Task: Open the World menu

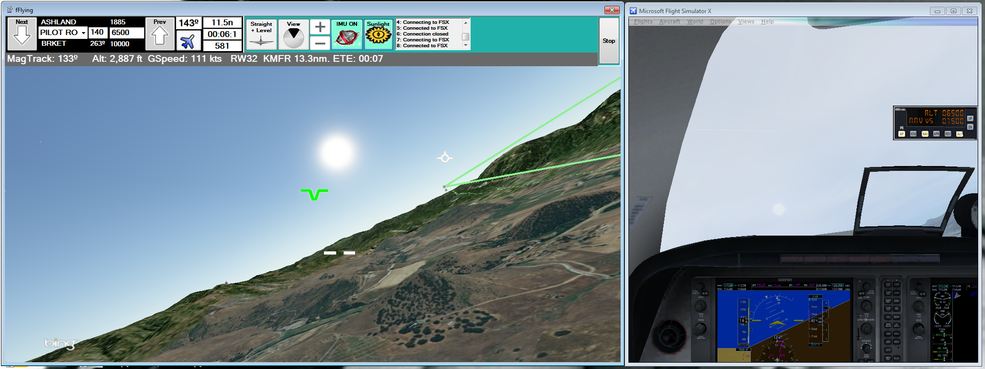Action: tap(695, 21)
